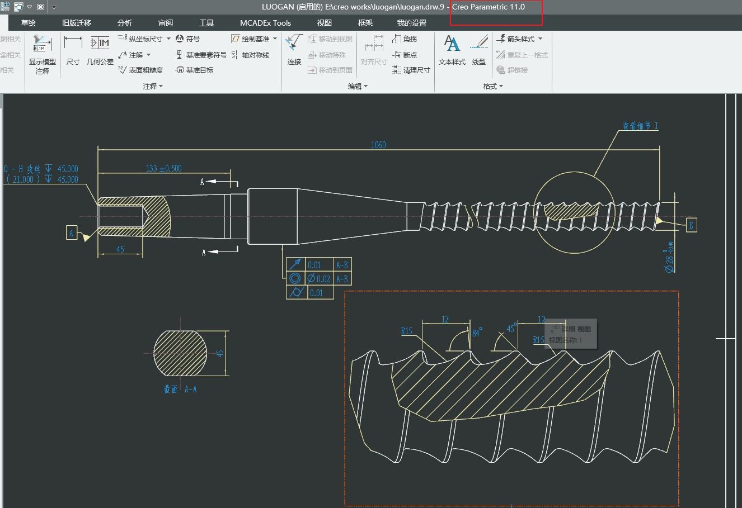Expand the 纵坐标尺寸 dropdown arrow

pyautogui.click(x=168, y=39)
